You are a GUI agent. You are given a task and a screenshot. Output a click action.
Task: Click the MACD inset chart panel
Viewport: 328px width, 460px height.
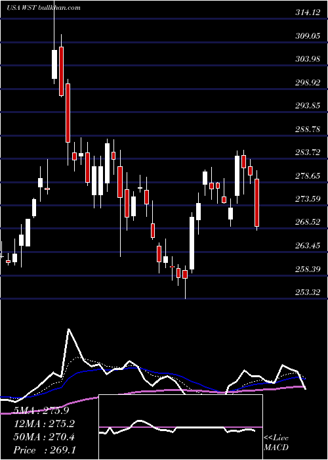tap(180, 427)
